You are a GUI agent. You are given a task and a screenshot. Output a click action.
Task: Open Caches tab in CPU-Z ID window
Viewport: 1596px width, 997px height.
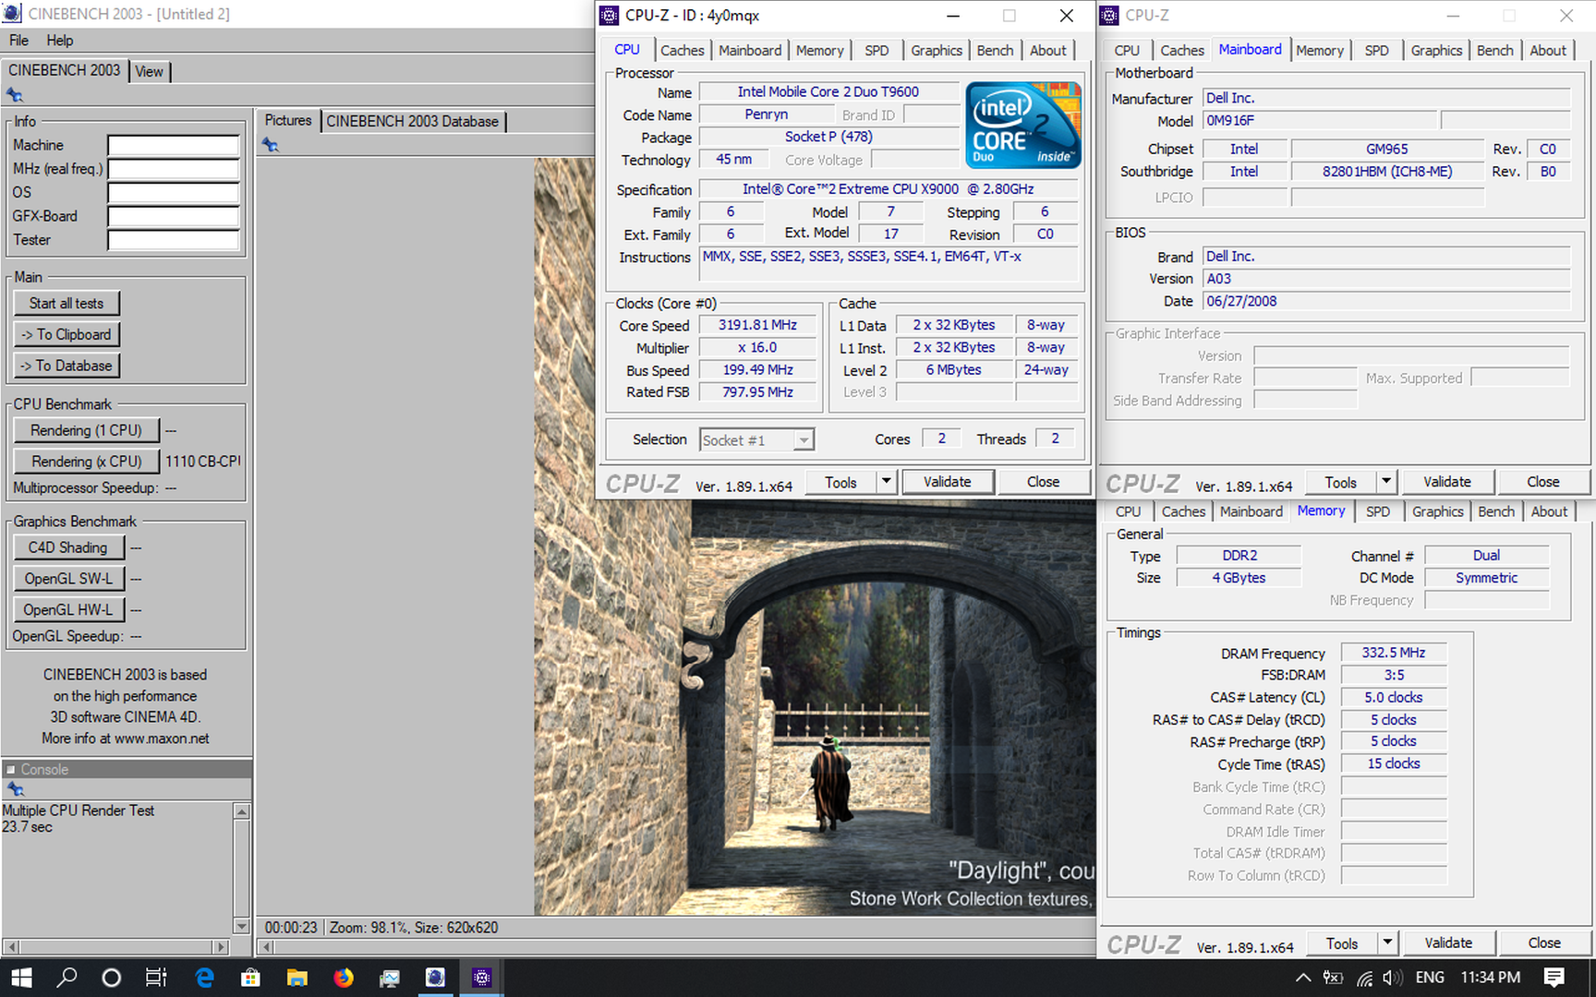pos(682,51)
